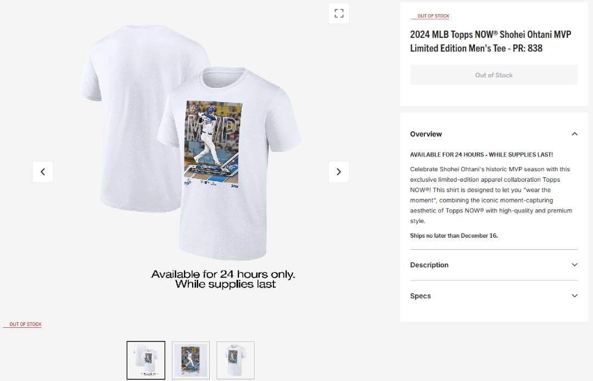Click OUT OF STOCK label below image
Screen dimensions: 593x381
pos(25,324)
